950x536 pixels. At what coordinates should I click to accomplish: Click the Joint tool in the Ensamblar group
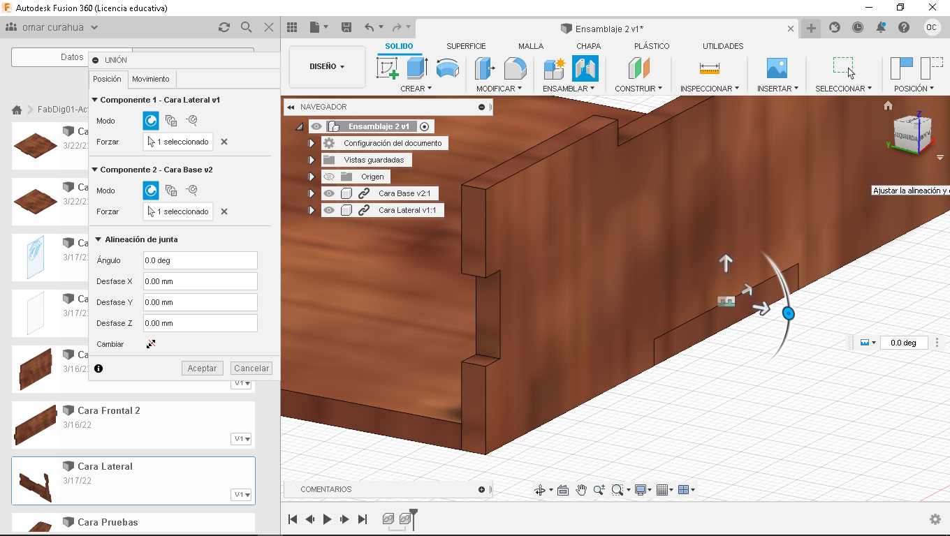(585, 68)
